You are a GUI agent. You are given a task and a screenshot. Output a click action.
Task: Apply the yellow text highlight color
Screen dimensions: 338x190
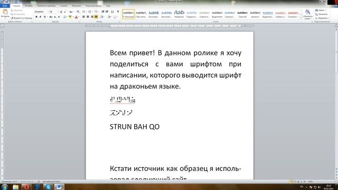pos(70,17)
